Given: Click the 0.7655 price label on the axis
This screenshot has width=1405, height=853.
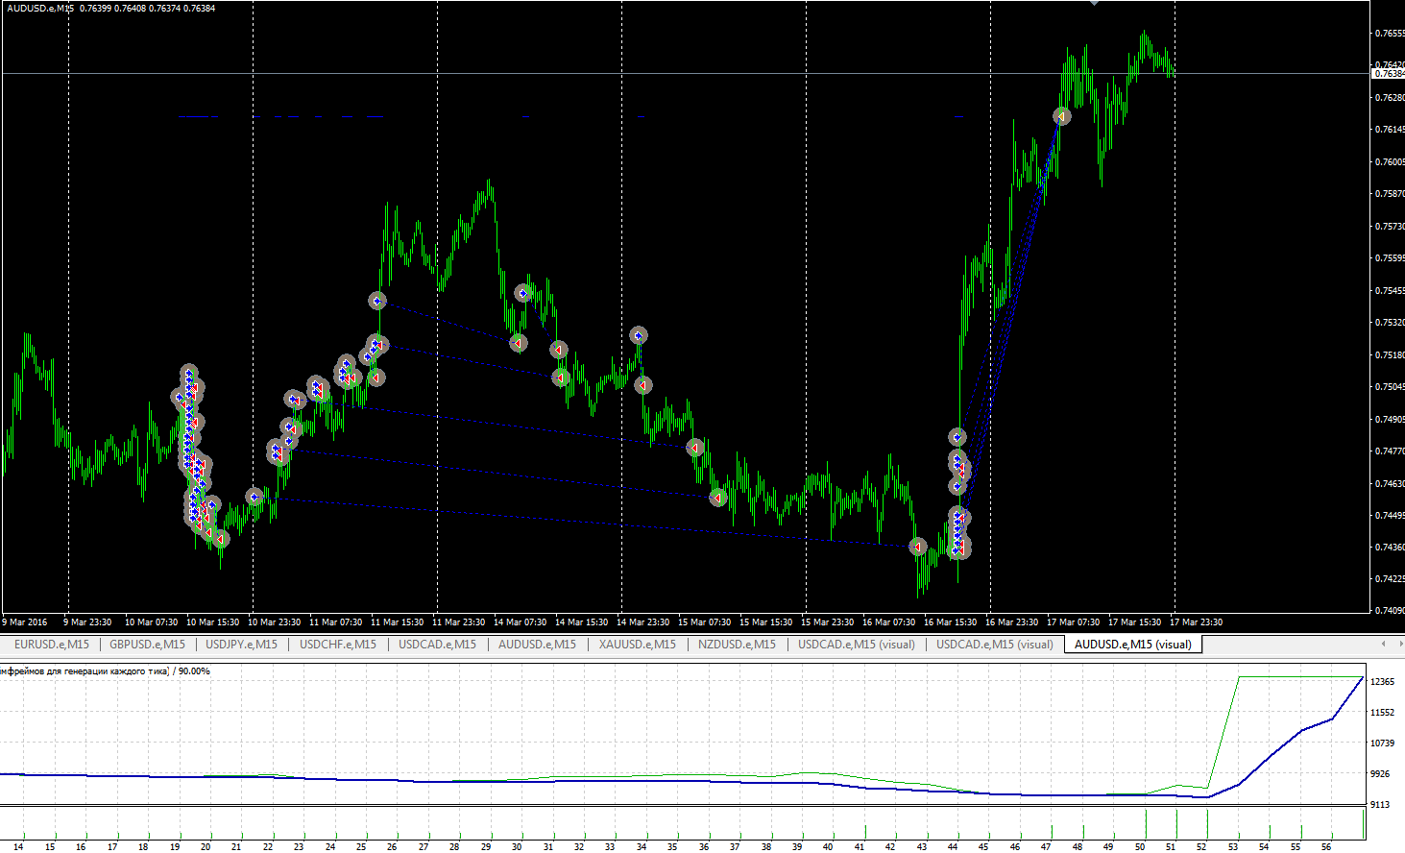Looking at the screenshot, I should point(1390,34).
